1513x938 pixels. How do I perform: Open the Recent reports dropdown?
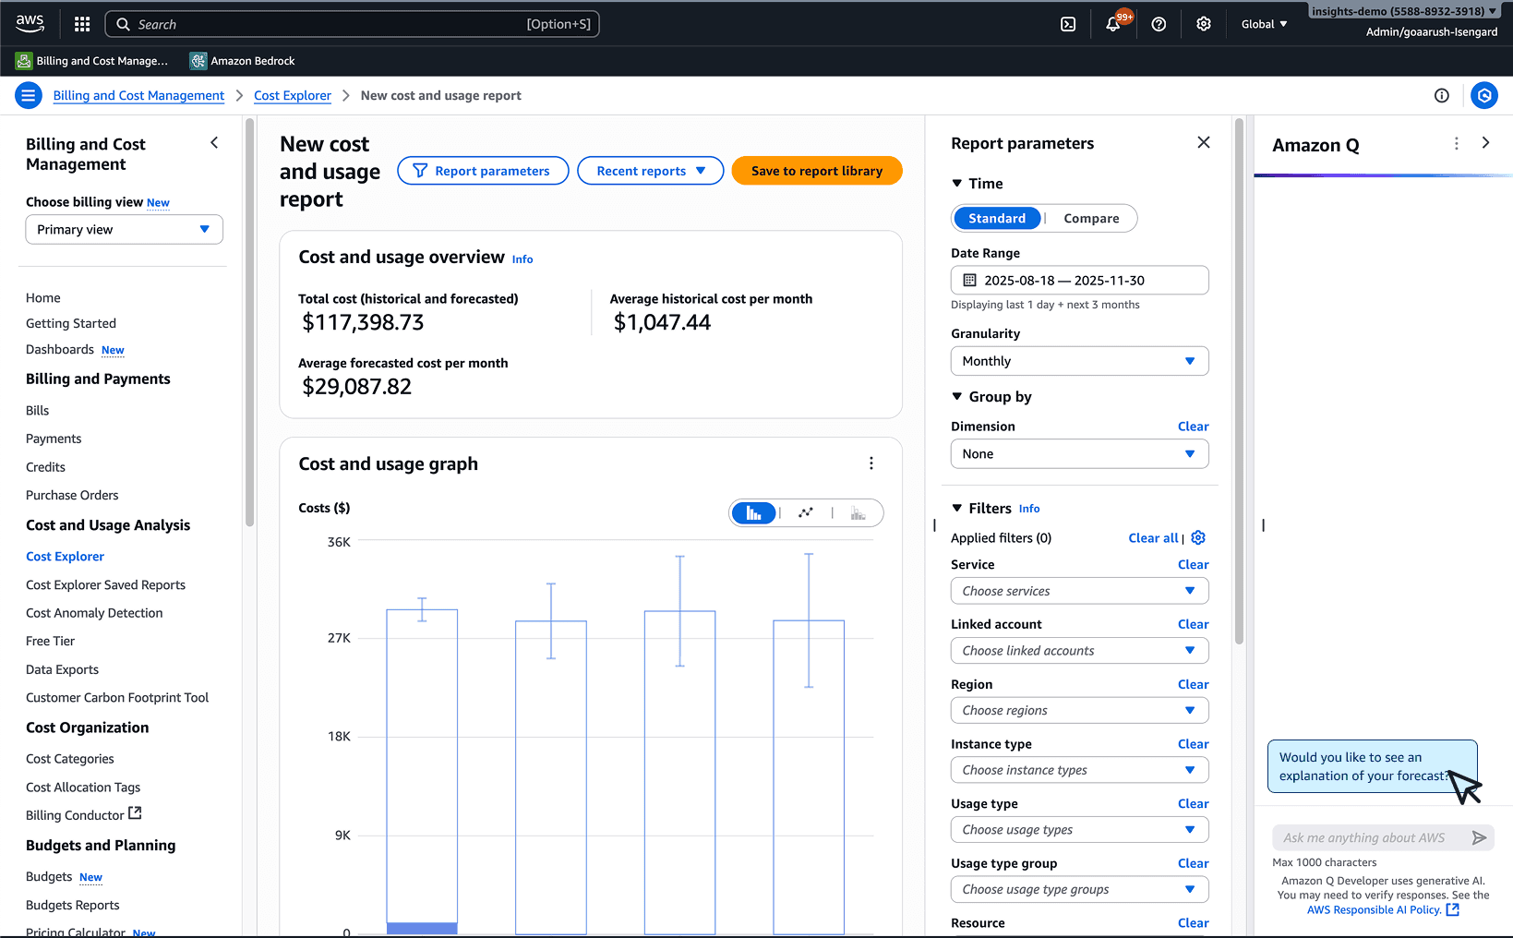click(x=650, y=171)
